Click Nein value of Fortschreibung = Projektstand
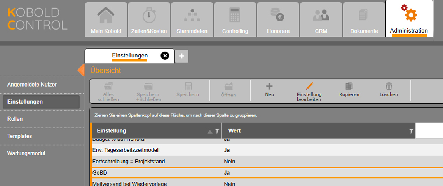Viewport: 443px width, 186px height. 229,162
